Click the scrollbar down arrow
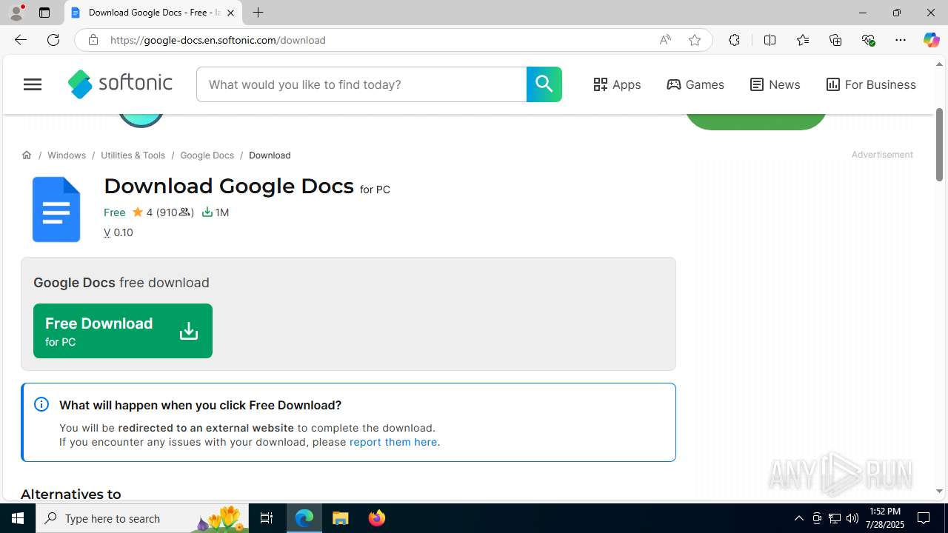 (x=939, y=492)
